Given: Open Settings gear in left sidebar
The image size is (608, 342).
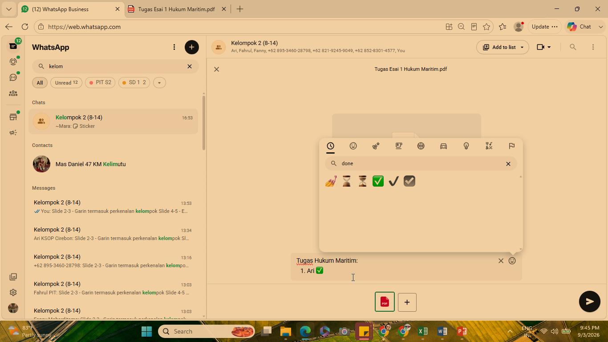Looking at the screenshot, I should (x=13, y=292).
